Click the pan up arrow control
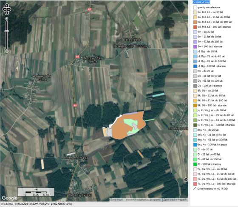This screenshot has height=207, width=238. point(7,6)
